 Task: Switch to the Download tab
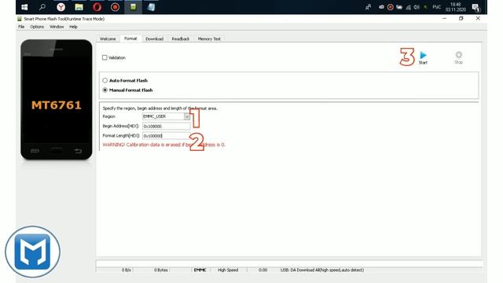point(154,39)
